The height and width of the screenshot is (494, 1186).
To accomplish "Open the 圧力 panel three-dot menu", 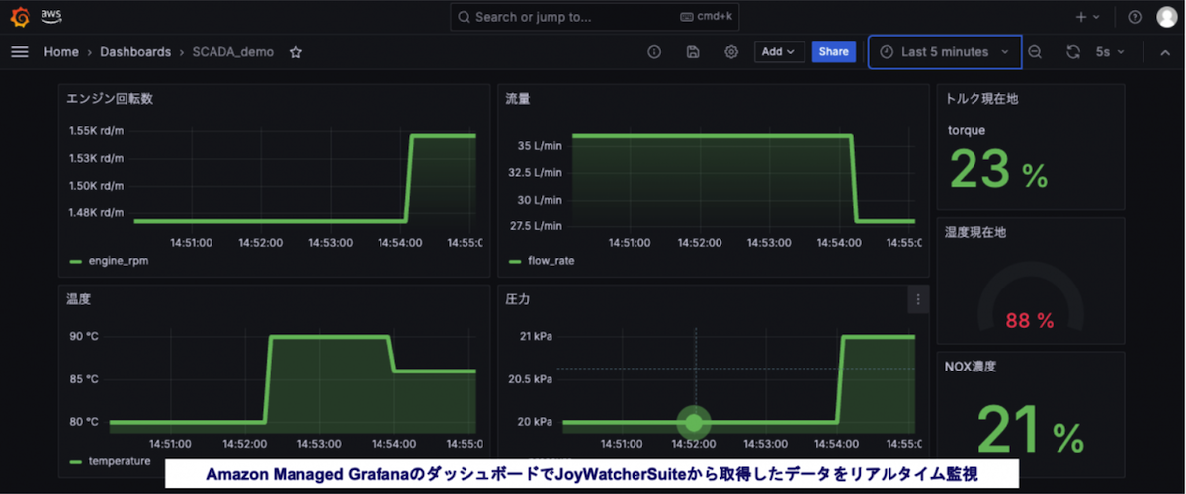I will 918,299.
